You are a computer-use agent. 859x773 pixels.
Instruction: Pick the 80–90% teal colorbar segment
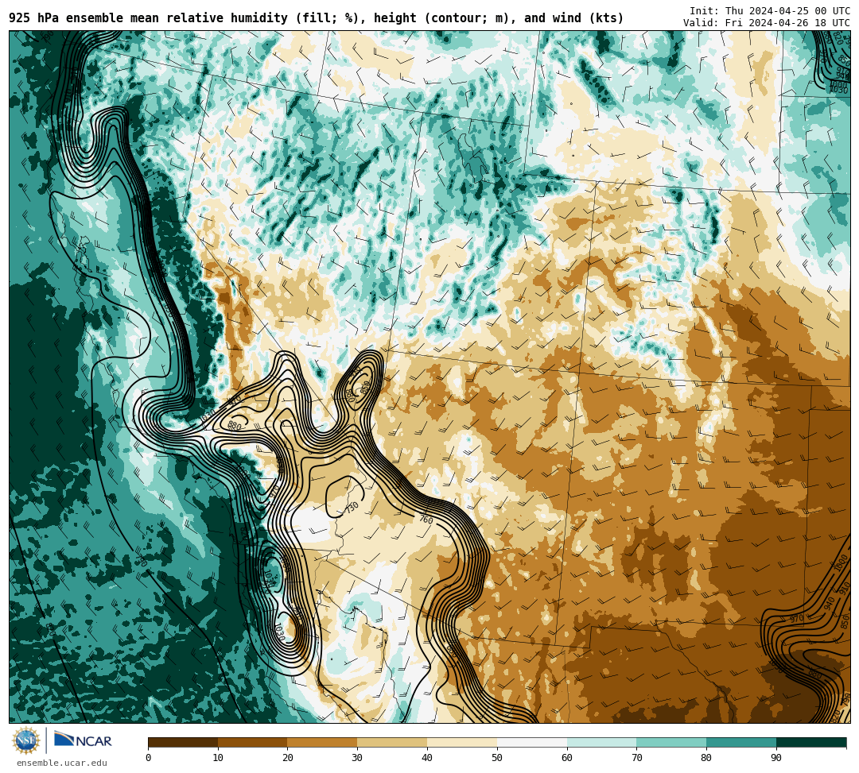(x=741, y=742)
